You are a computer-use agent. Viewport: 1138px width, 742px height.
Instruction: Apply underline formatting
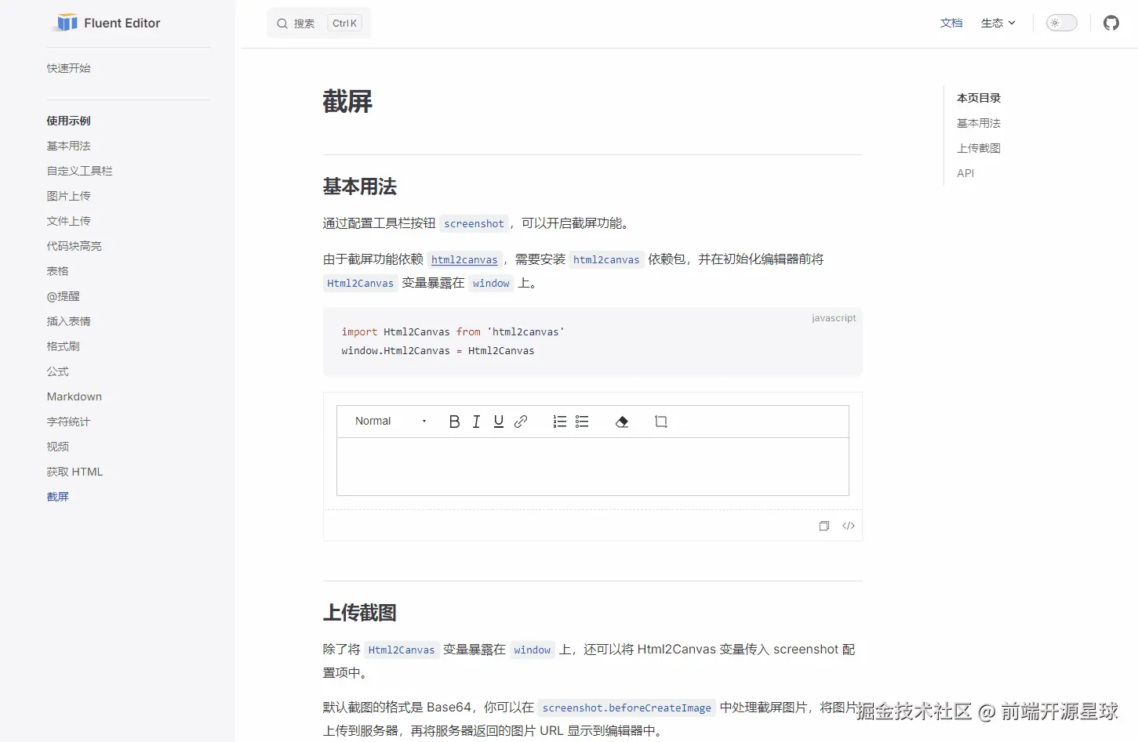click(x=499, y=422)
